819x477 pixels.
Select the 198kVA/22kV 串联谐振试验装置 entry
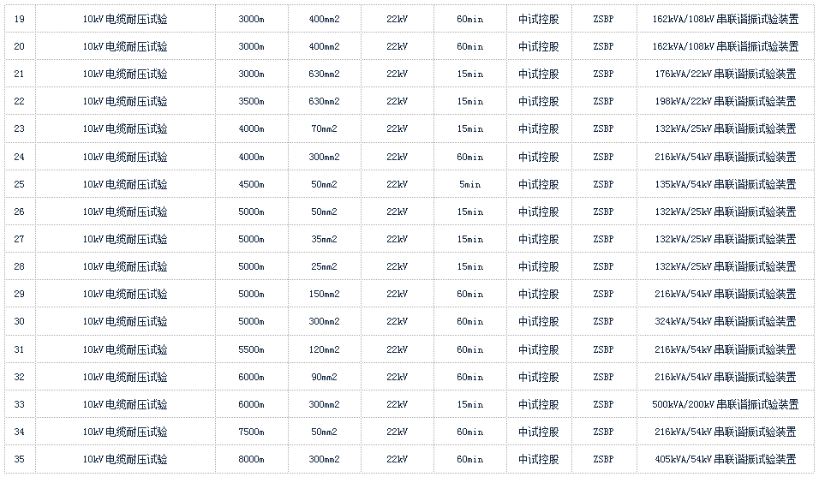point(724,102)
